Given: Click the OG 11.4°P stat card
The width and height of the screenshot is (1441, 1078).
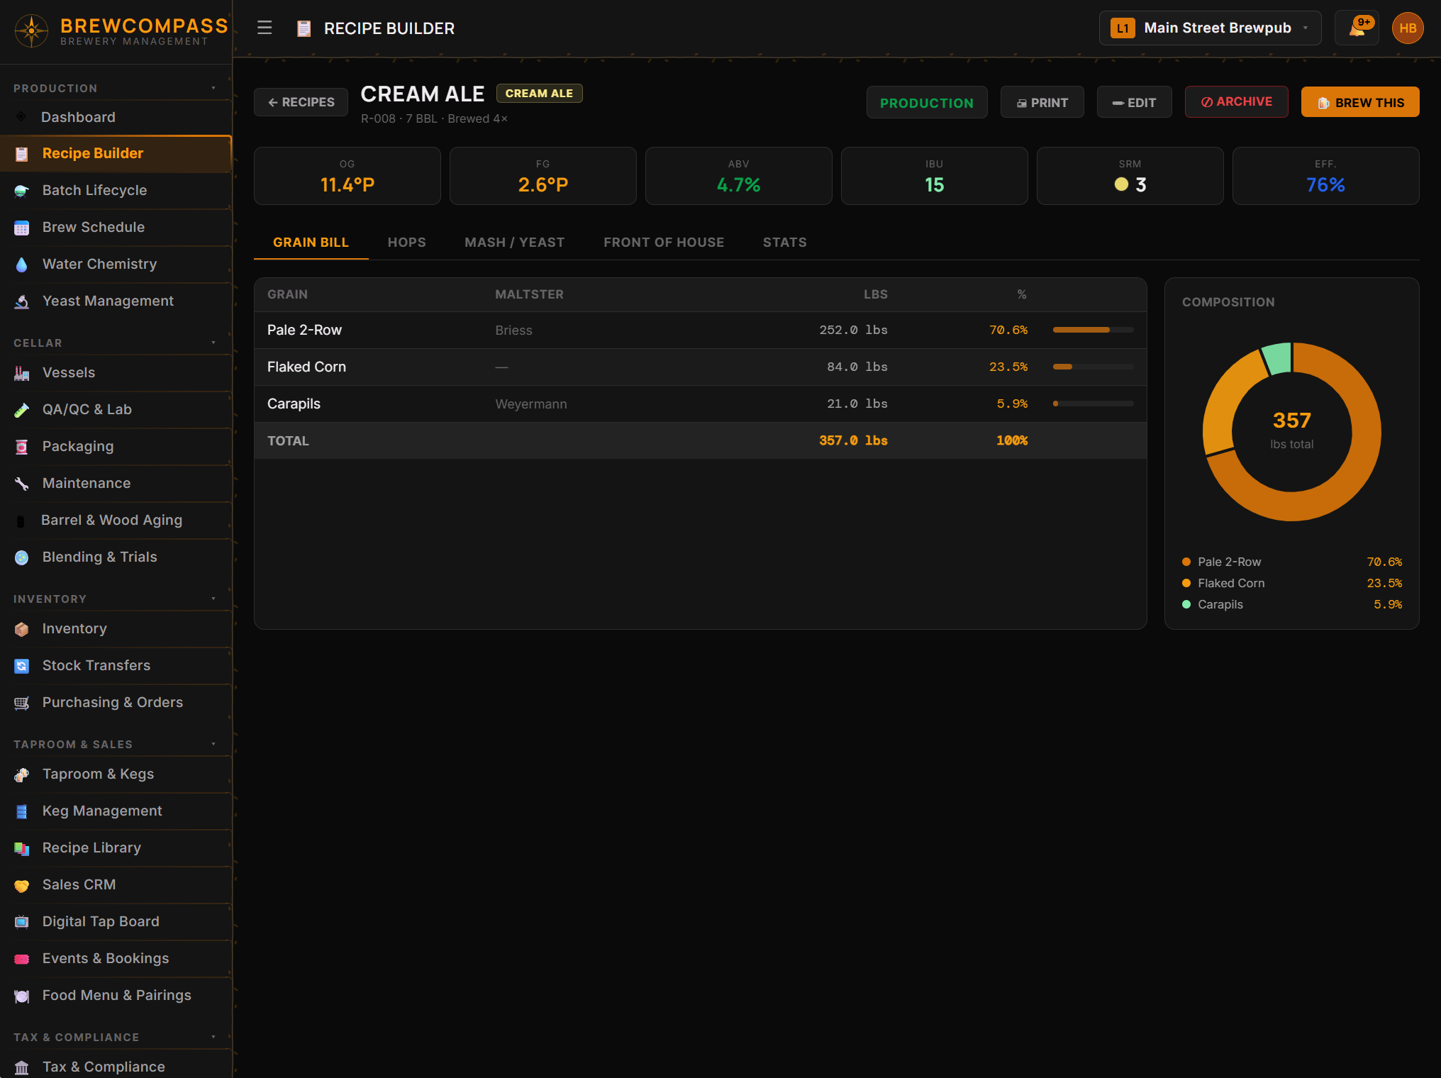Looking at the screenshot, I should click(347, 176).
